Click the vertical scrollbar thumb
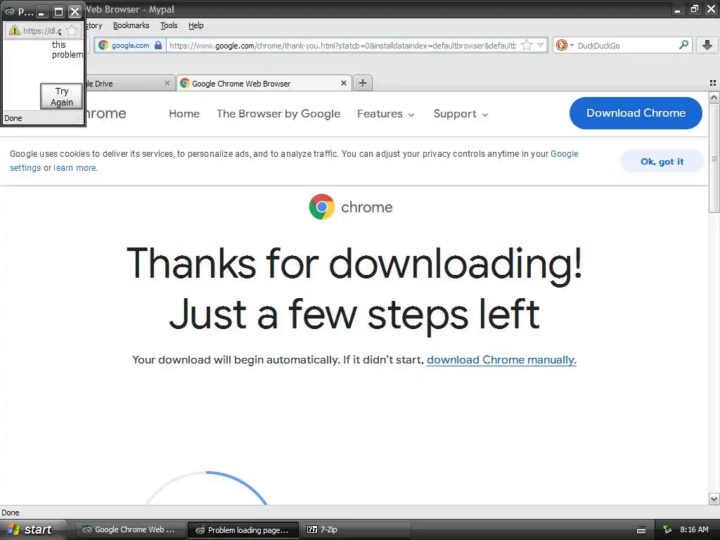Viewport: 720px width, 540px height. click(714, 158)
